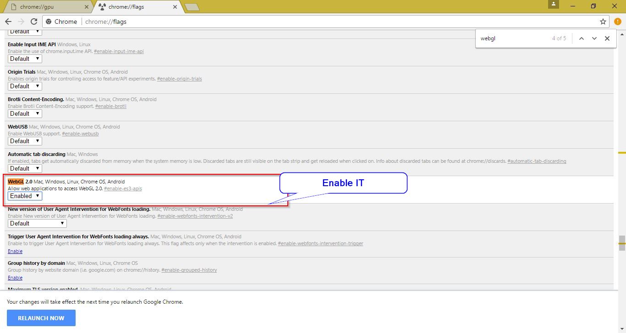Restore down the Chrome window
Screen dimensions: 626x333
[x=593, y=5]
